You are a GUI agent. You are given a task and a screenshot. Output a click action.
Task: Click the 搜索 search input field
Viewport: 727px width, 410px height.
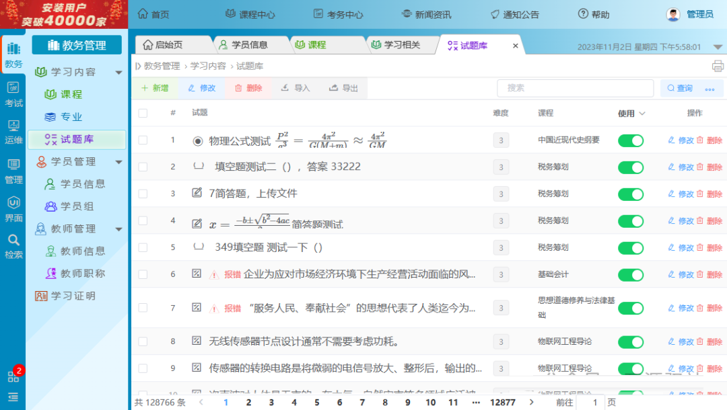pos(574,88)
